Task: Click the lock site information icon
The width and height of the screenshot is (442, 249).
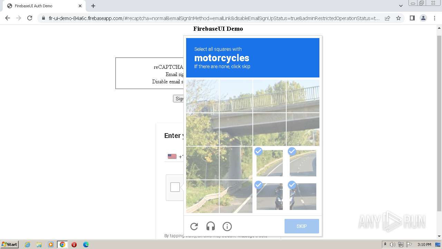Action: tap(44, 18)
